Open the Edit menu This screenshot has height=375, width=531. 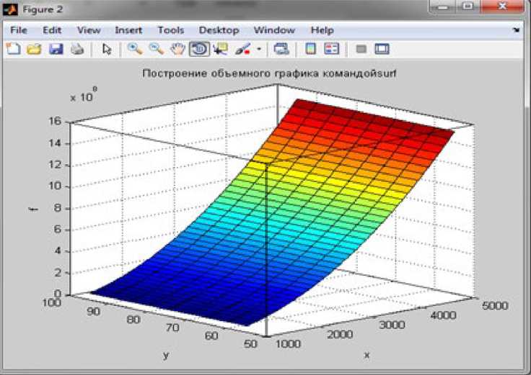click(52, 30)
